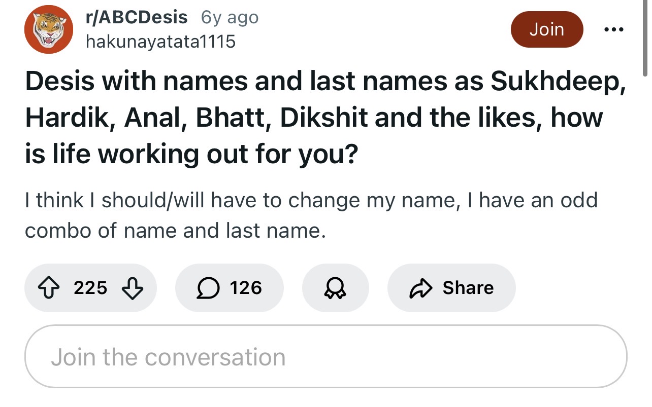
Task: Open the r/ABCDesis tiger avatar
Action: pos(50,29)
